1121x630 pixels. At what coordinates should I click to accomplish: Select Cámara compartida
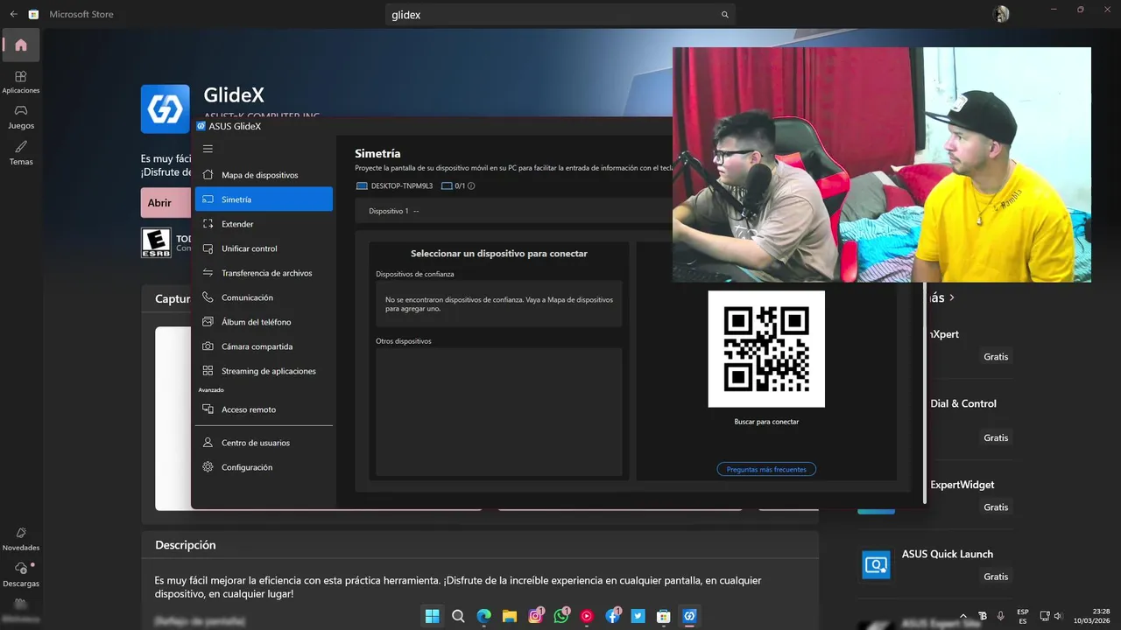(x=264, y=346)
